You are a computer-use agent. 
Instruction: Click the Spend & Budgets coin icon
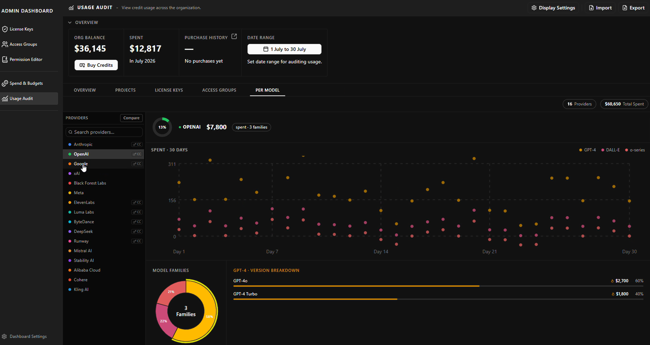point(5,83)
